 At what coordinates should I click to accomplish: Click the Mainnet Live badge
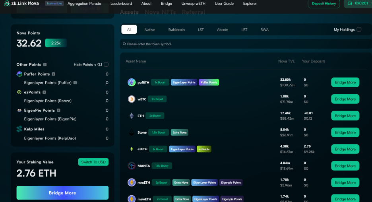pos(54,4)
